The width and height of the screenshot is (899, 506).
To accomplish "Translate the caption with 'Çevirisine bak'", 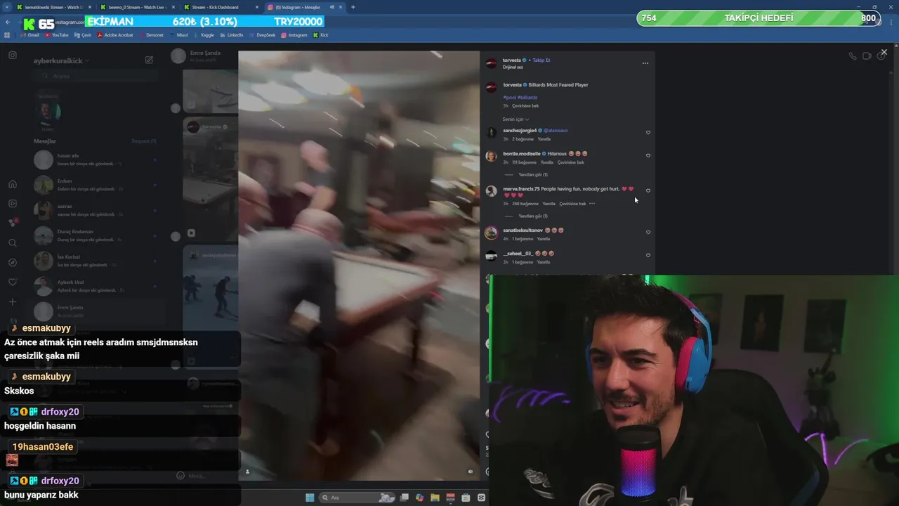I will click(525, 106).
